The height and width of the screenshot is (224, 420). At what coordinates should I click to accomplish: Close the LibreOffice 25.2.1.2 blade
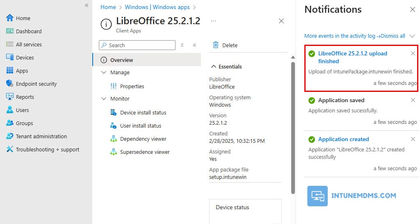tap(281, 21)
